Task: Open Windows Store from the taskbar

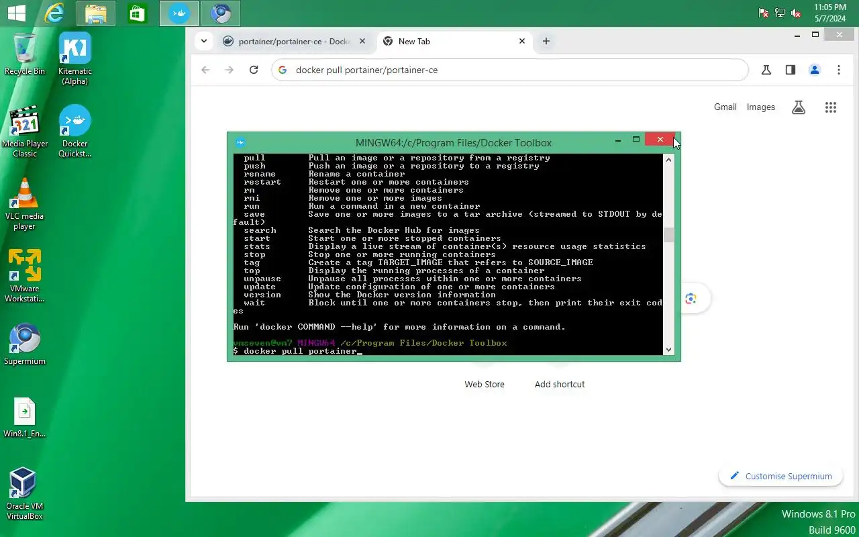Action: pyautogui.click(x=138, y=13)
